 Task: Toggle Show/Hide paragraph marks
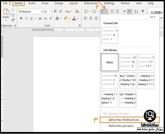coord(143,11)
